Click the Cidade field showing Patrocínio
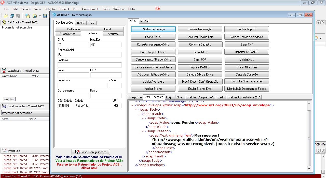Screen dimensions: 328x178 93,106
